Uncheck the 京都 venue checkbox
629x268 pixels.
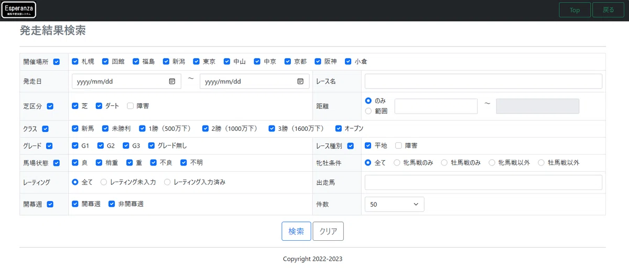point(288,61)
